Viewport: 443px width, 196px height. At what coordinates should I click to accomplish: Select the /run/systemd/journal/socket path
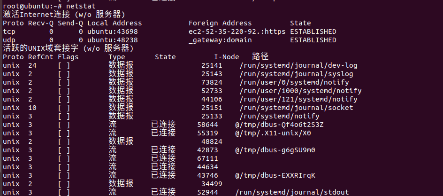(297, 108)
